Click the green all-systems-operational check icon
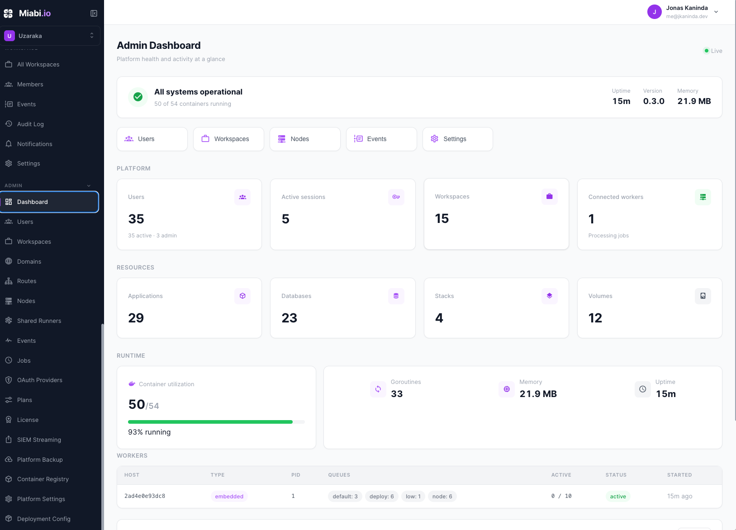 [138, 97]
